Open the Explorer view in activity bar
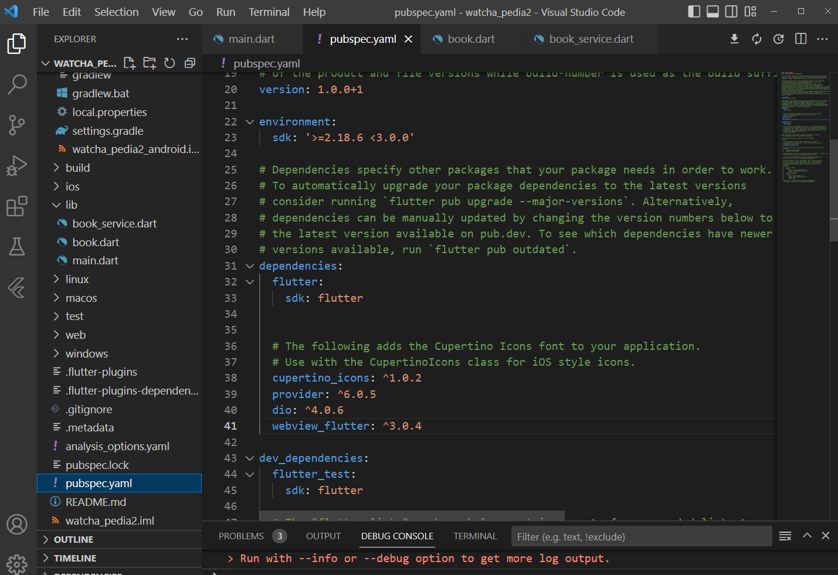838x575 pixels. tap(16, 44)
